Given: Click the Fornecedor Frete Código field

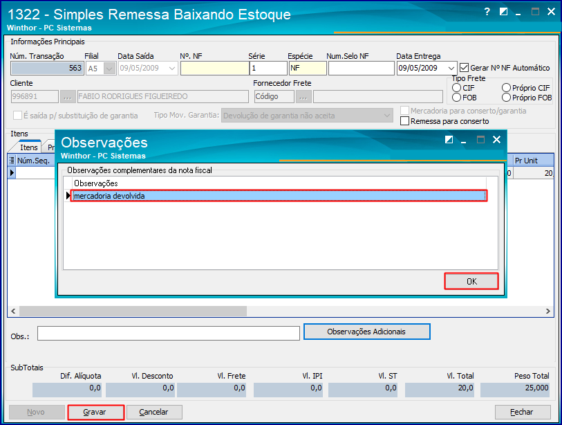Looking at the screenshot, I should click(x=274, y=96).
